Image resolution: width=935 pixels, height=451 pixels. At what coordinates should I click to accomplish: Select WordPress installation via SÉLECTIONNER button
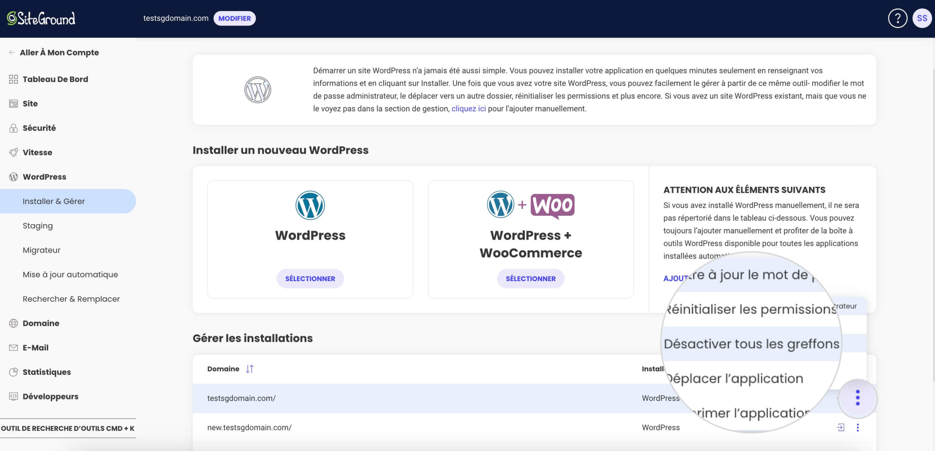pos(310,279)
